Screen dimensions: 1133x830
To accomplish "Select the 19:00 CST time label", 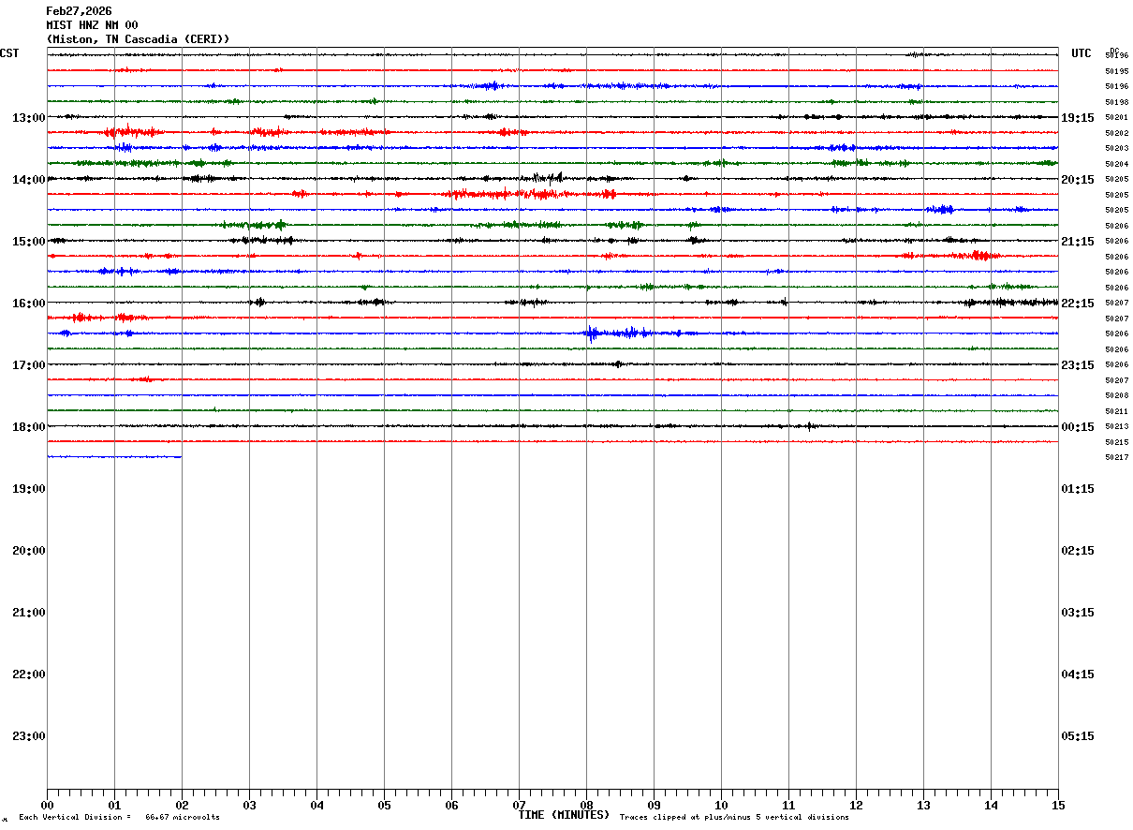I will pyautogui.click(x=29, y=489).
